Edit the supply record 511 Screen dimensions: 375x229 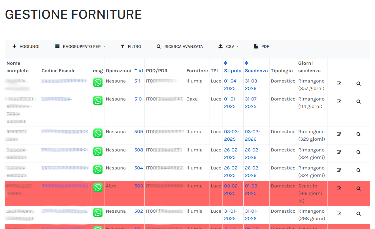[x=339, y=83]
